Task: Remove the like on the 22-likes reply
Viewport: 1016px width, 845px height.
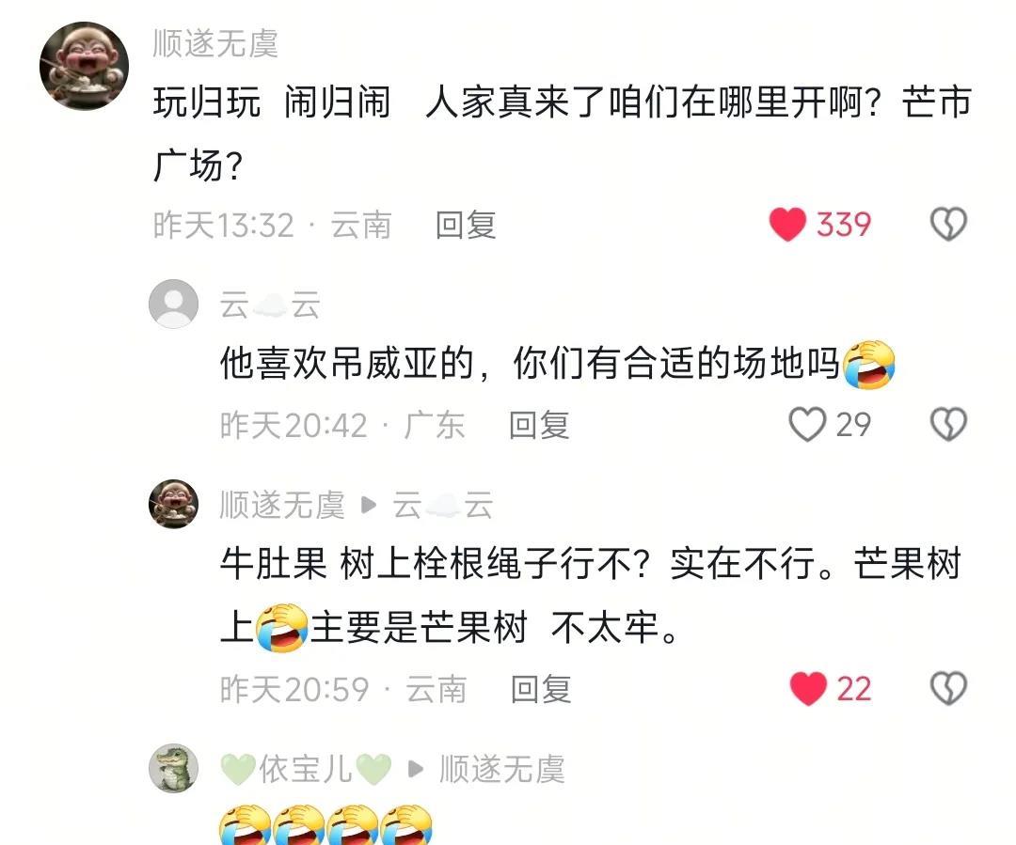Action: click(808, 688)
